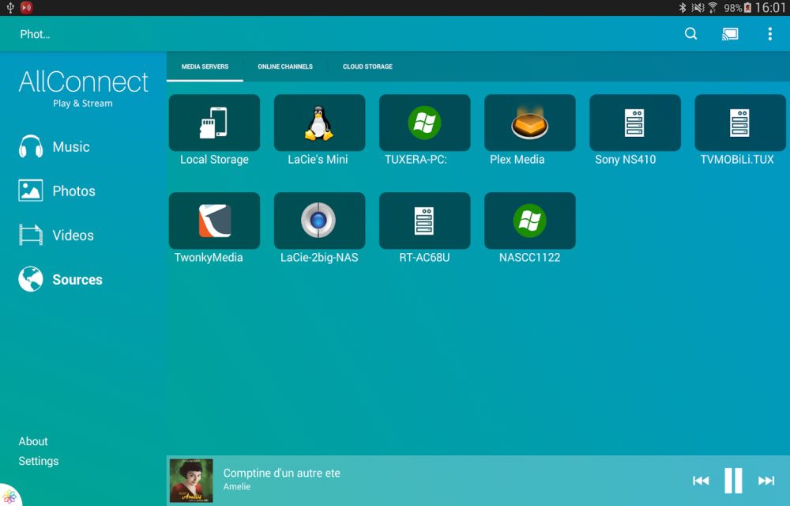The image size is (790, 506).
Task: Click the Videos film strip icon
Action: click(31, 235)
